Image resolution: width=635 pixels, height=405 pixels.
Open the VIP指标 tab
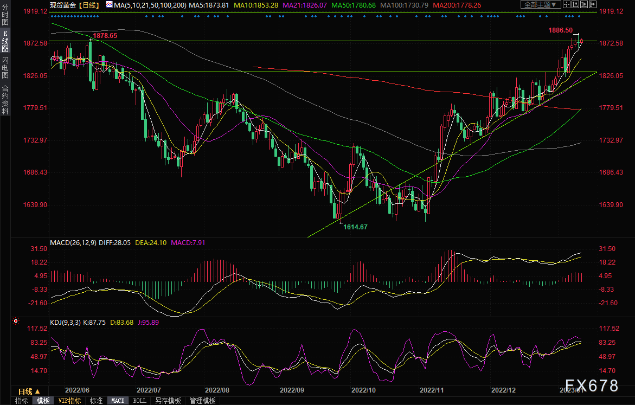pos(69,401)
